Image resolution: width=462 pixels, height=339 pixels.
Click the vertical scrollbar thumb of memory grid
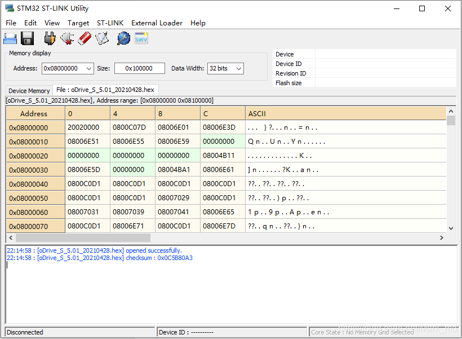(451, 121)
